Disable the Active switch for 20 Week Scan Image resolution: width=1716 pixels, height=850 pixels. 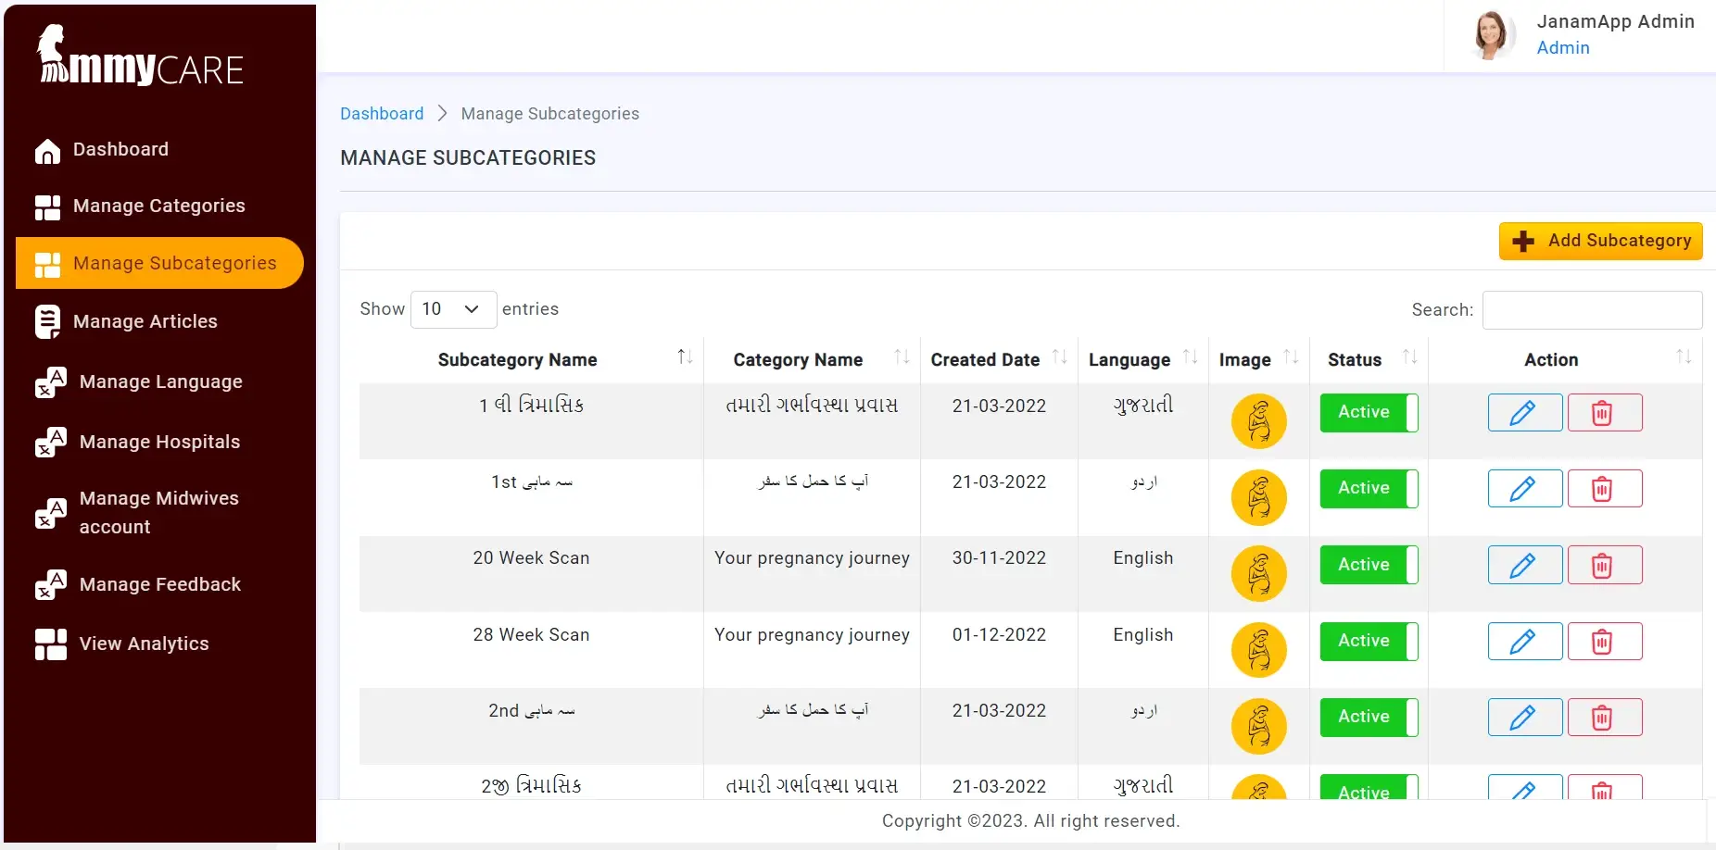point(1369,564)
